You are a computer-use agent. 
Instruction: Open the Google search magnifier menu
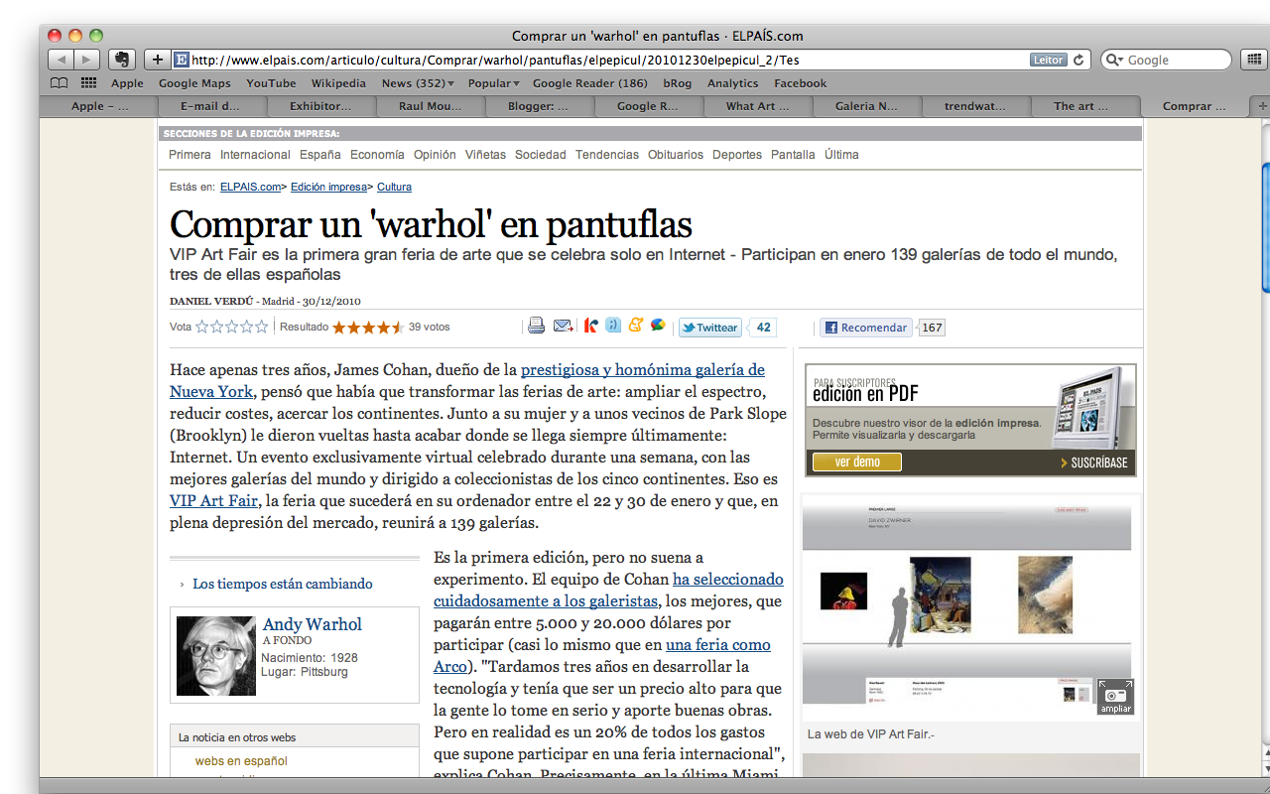pyautogui.click(x=1115, y=60)
